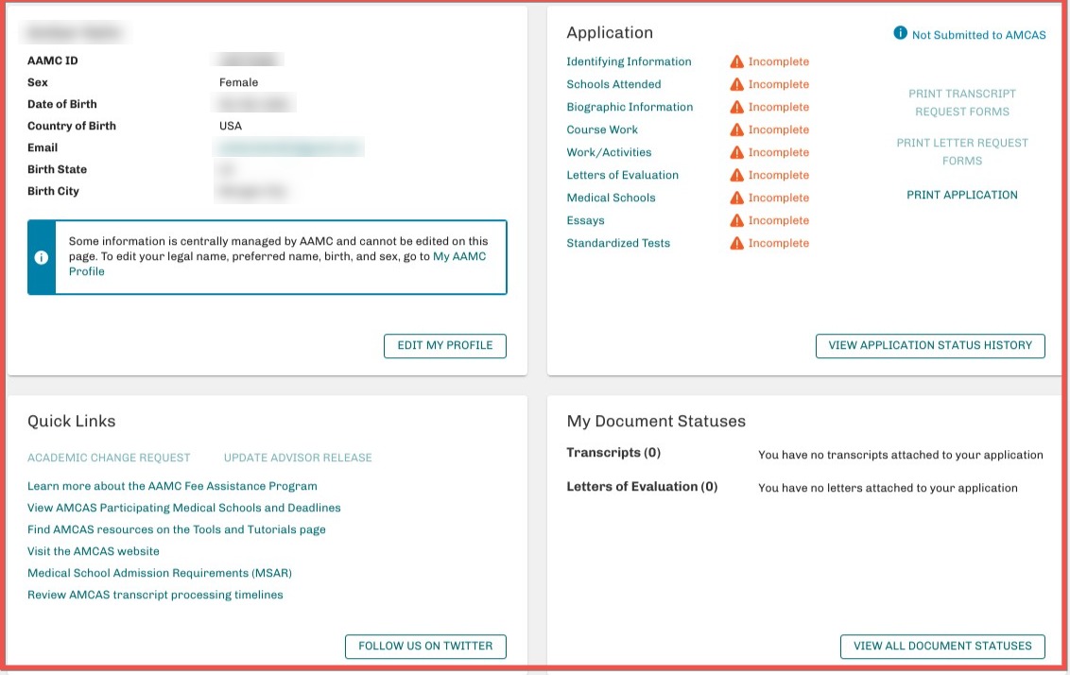View AMCAS Participating Medical Schools and Deadlines

pyautogui.click(x=183, y=508)
